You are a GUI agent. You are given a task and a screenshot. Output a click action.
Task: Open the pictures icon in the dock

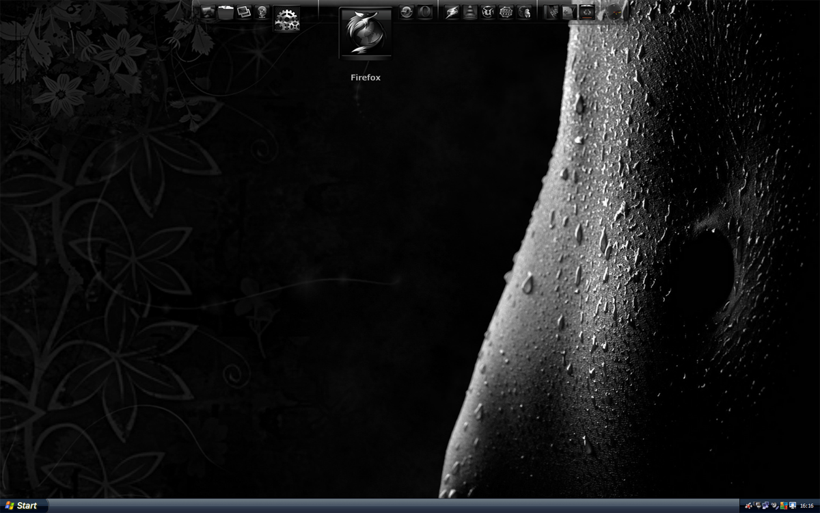click(244, 12)
